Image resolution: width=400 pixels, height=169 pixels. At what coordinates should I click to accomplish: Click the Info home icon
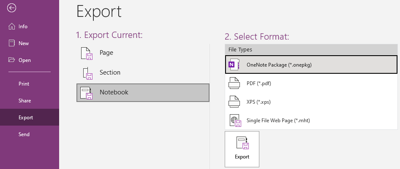(12, 26)
